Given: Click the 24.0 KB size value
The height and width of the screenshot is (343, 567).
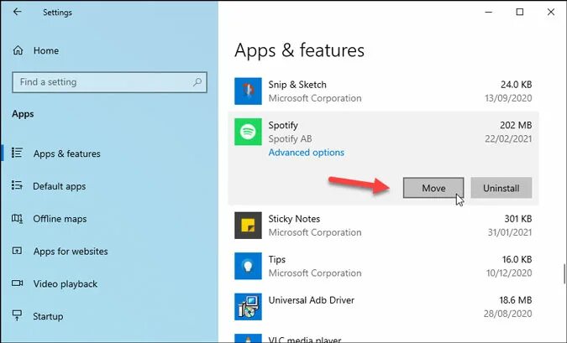Looking at the screenshot, I should (516, 85).
